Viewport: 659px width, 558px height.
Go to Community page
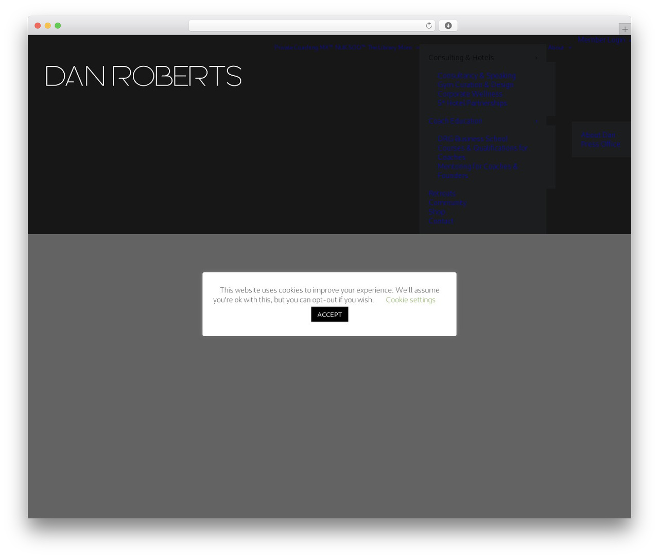coord(447,203)
